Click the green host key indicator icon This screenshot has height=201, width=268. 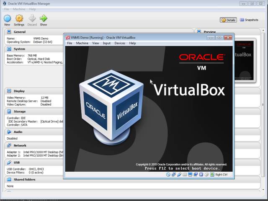tap(212, 175)
